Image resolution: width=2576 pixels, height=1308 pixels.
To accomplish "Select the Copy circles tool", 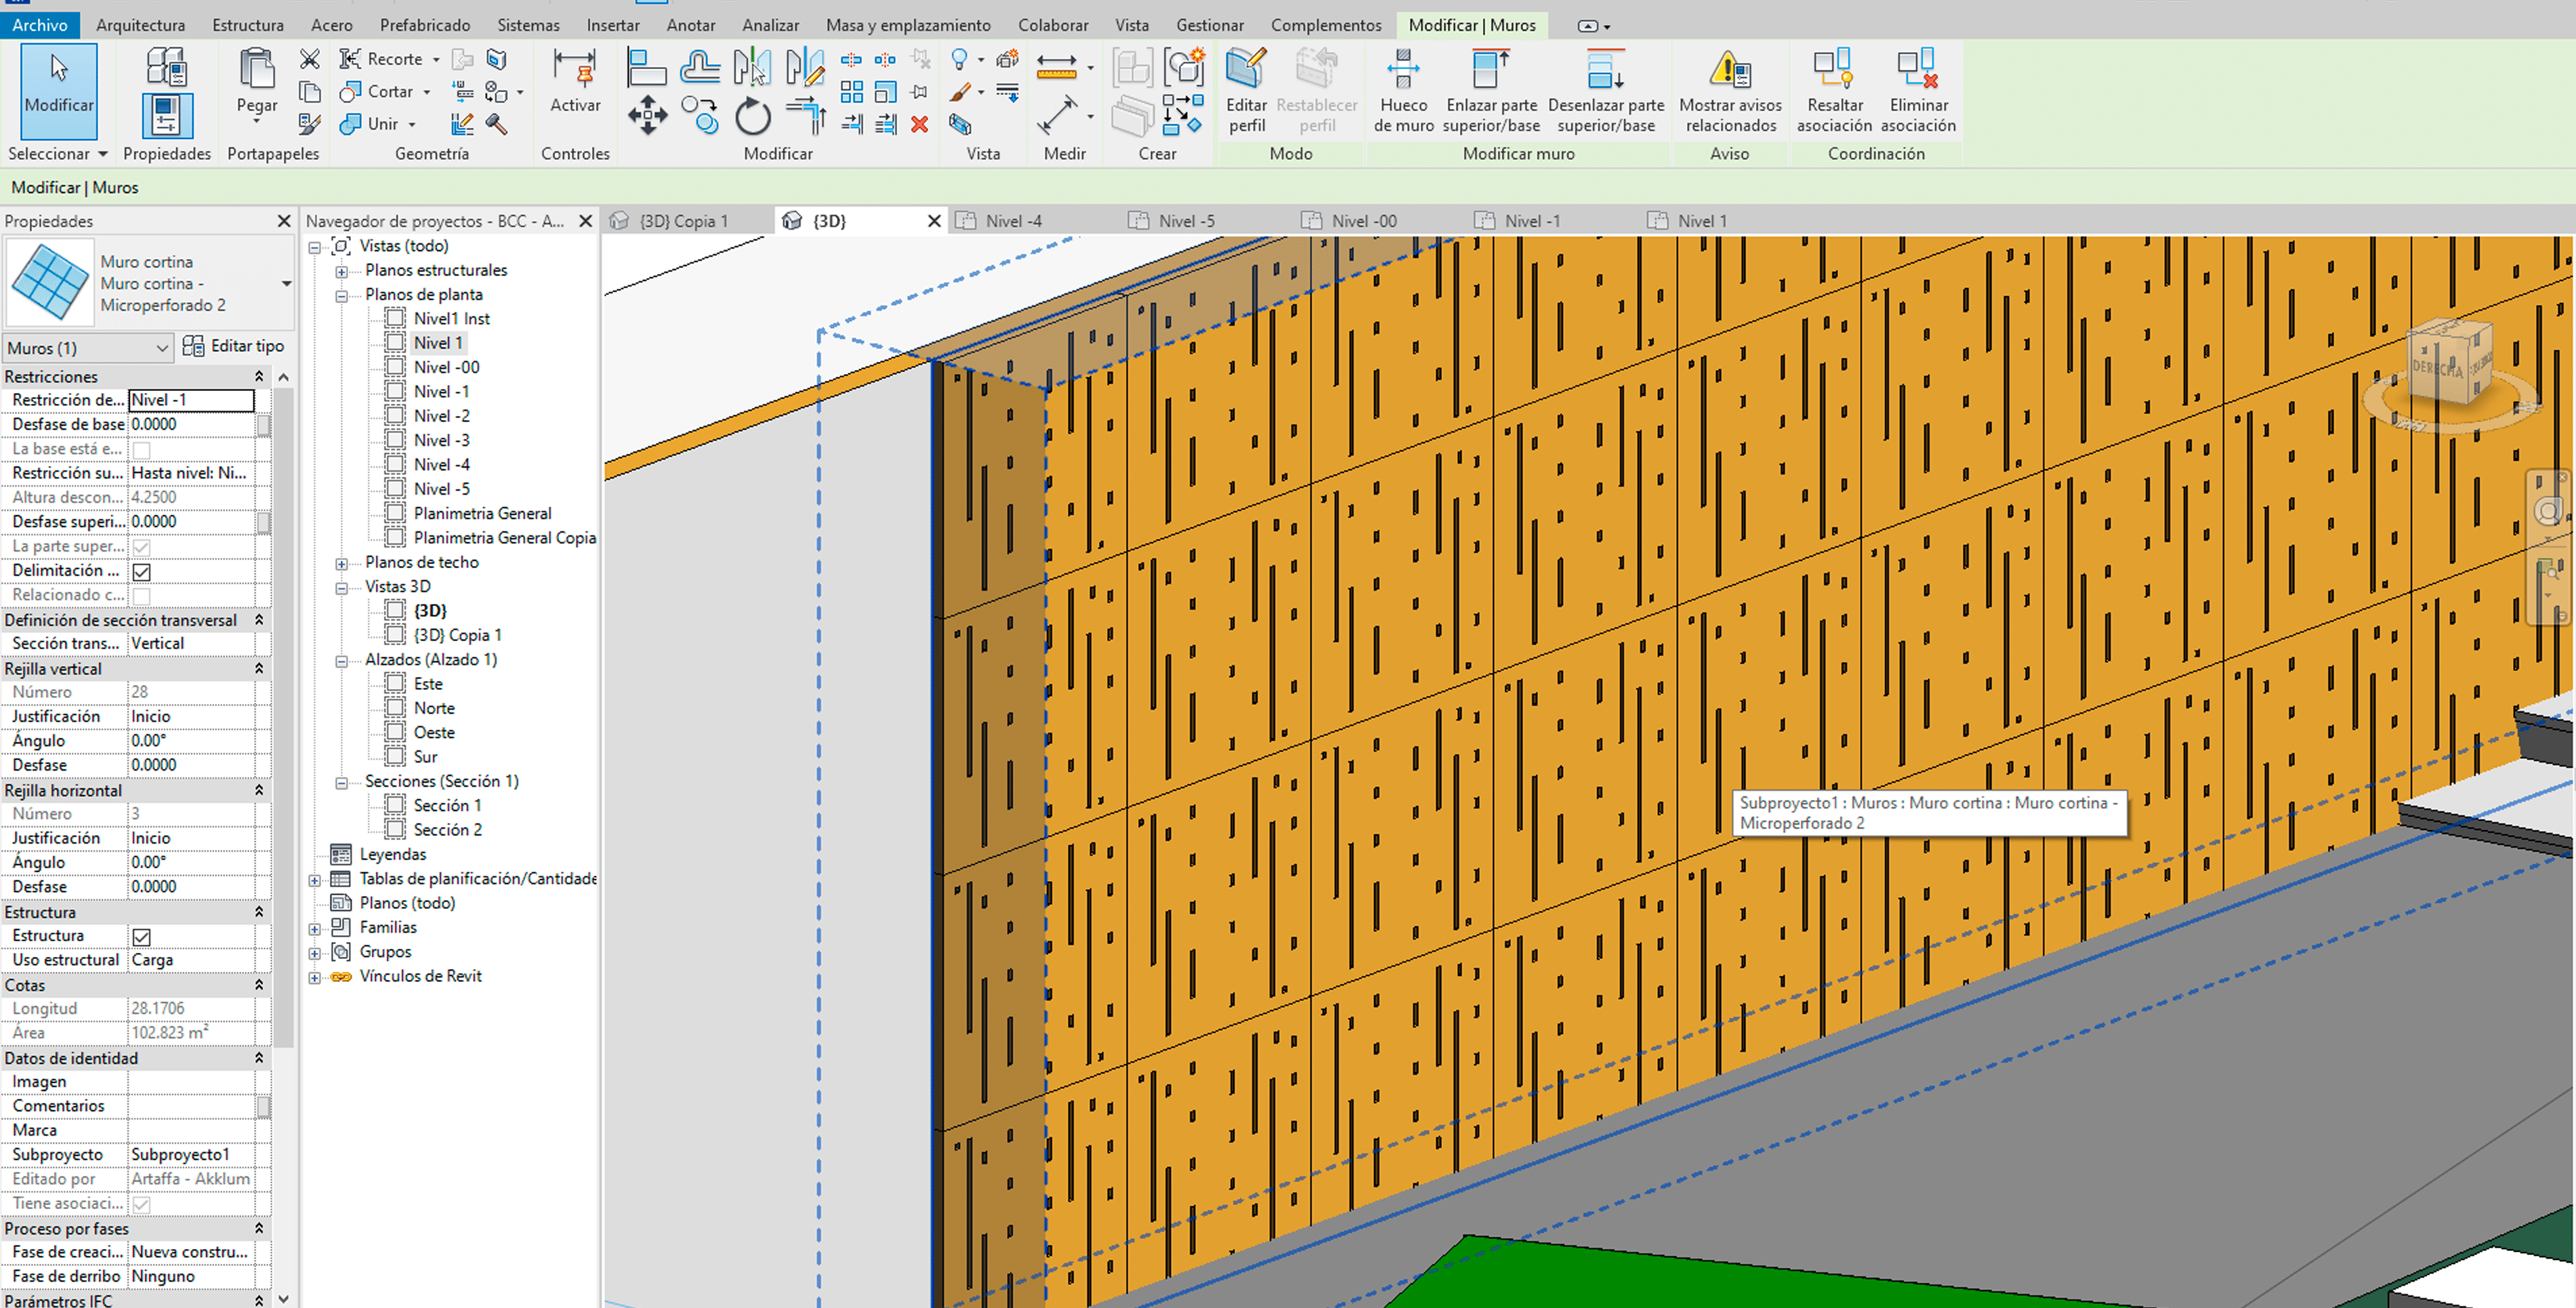I will [700, 116].
